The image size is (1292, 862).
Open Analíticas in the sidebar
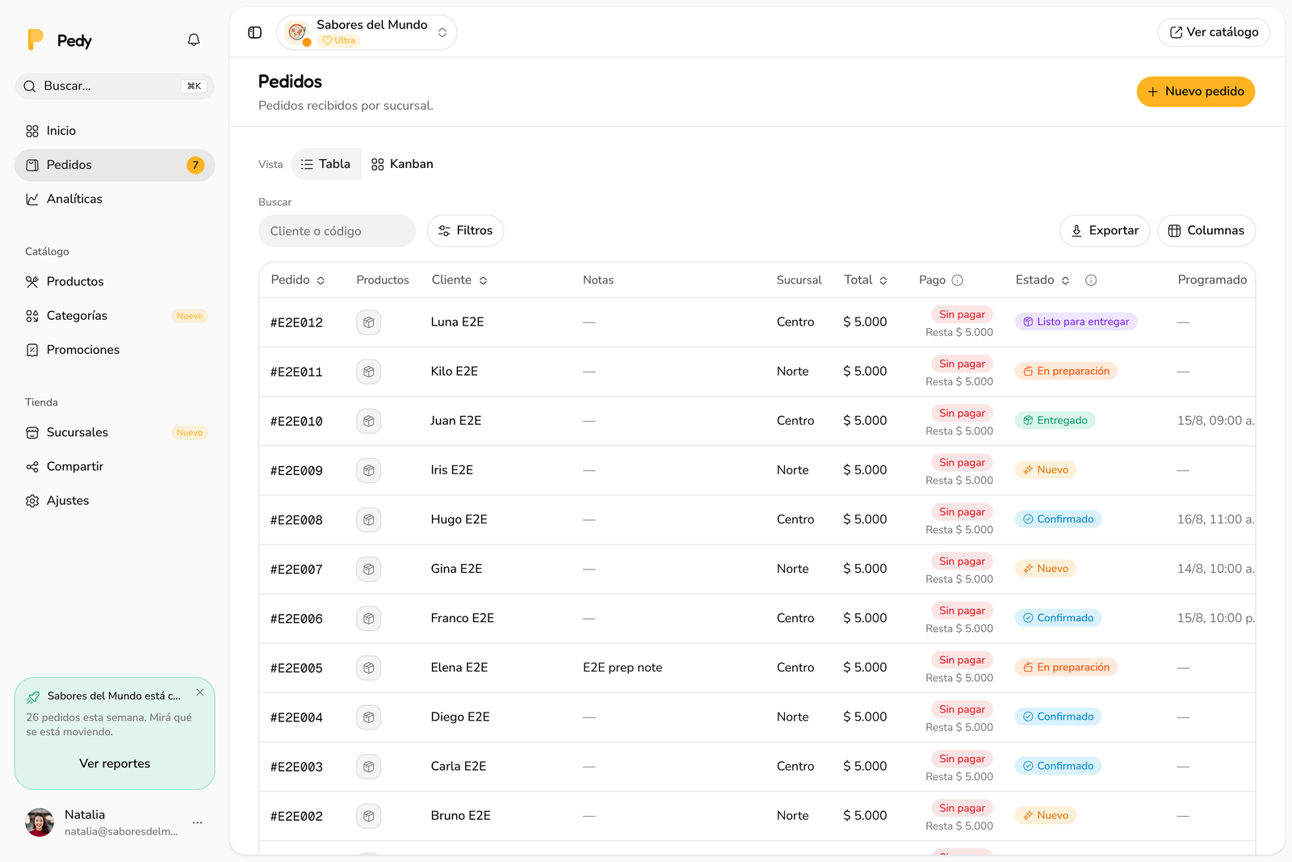(115, 199)
